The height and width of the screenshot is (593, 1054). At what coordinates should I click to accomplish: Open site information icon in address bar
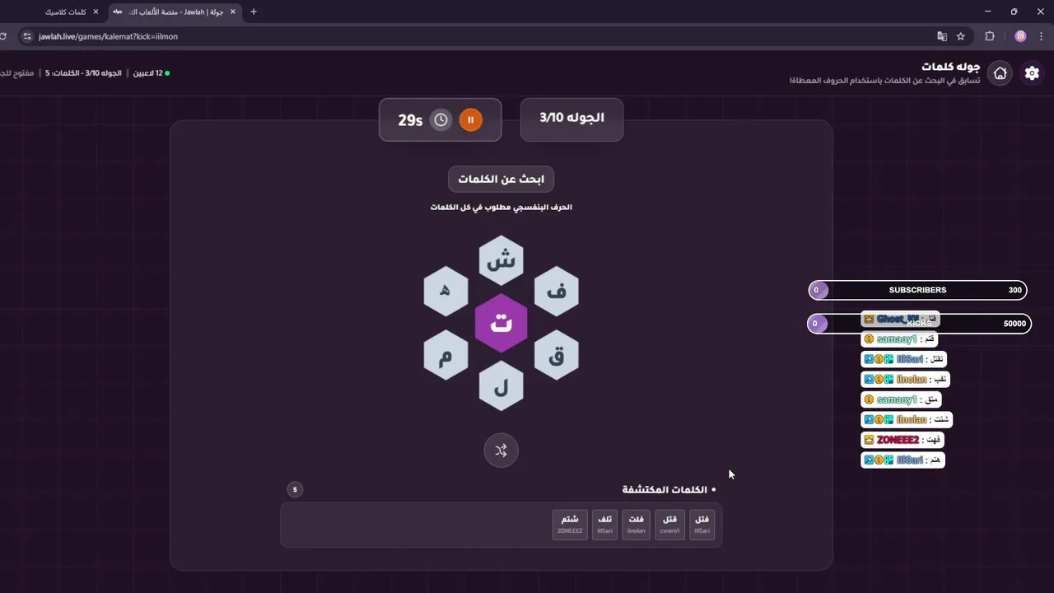pyautogui.click(x=27, y=36)
